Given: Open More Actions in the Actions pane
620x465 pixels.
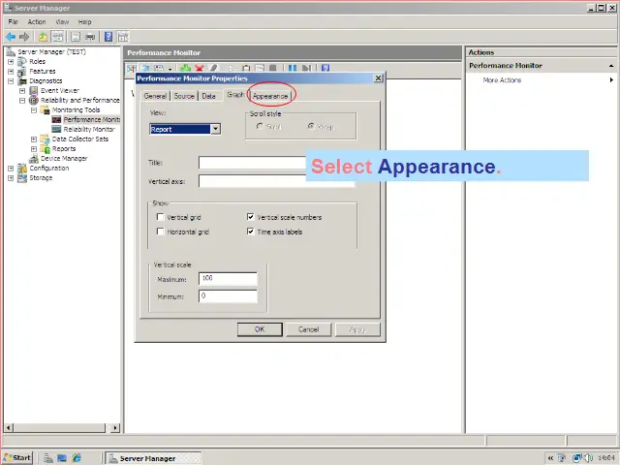Looking at the screenshot, I should pos(502,79).
